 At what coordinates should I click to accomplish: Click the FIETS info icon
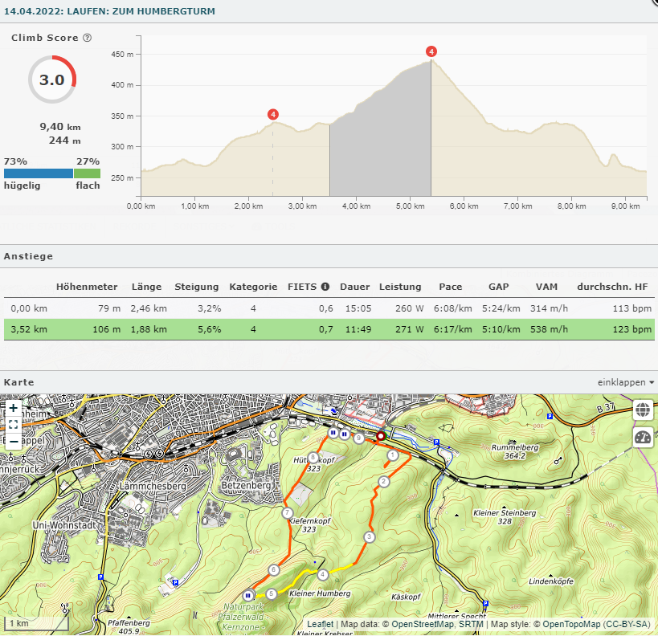325,287
